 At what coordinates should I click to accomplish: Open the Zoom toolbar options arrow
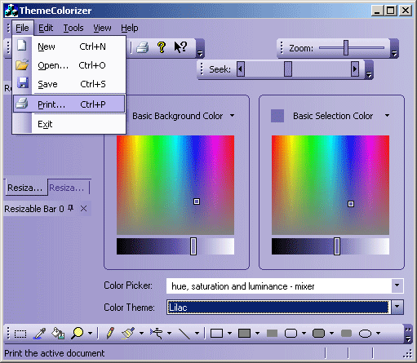click(394, 49)
